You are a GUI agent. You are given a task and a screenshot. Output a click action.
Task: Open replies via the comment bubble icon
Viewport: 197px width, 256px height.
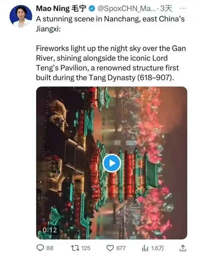click(x=40, y=248)
